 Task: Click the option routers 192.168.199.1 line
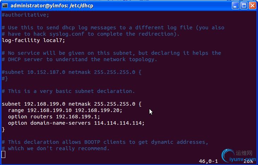tap(54, 117)
